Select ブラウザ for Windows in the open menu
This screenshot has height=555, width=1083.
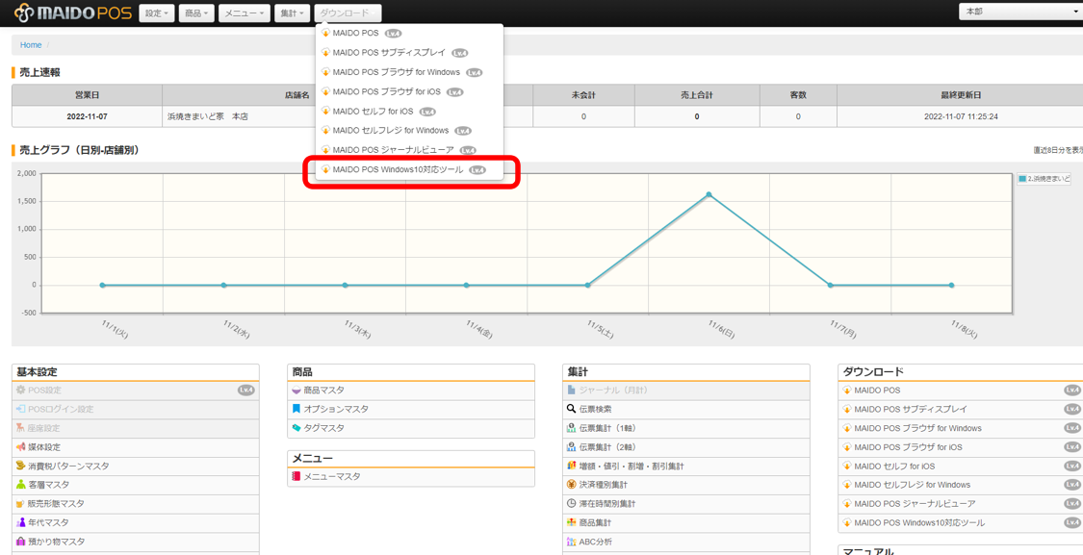(409, 72)
